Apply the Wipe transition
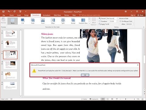 click(53, 21)
